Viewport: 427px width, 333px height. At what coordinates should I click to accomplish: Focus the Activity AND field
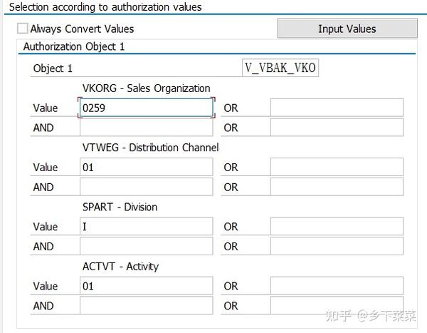[146, 305]
